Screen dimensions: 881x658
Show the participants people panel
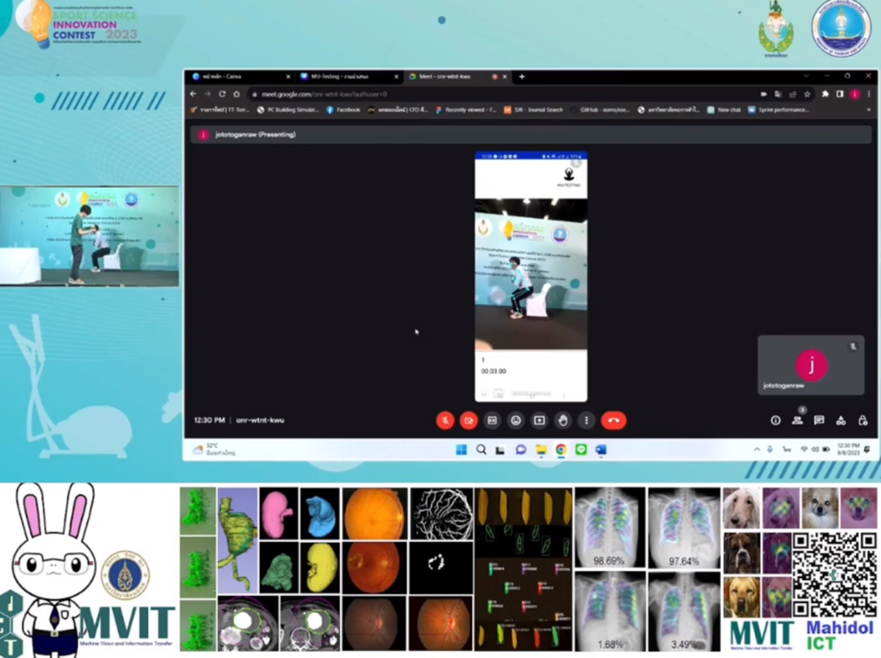pos(797,421)
